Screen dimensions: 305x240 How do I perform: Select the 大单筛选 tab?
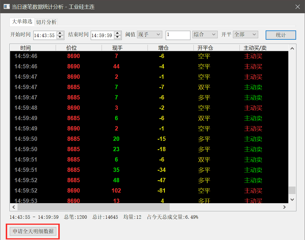(x=22, y=22)
